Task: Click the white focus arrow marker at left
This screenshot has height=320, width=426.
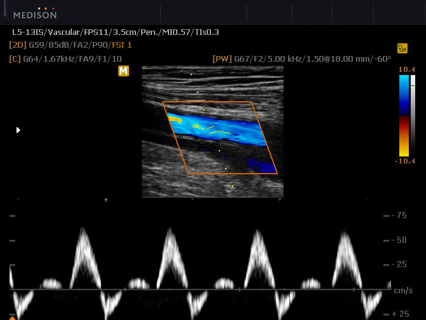Action: (18, 130)
